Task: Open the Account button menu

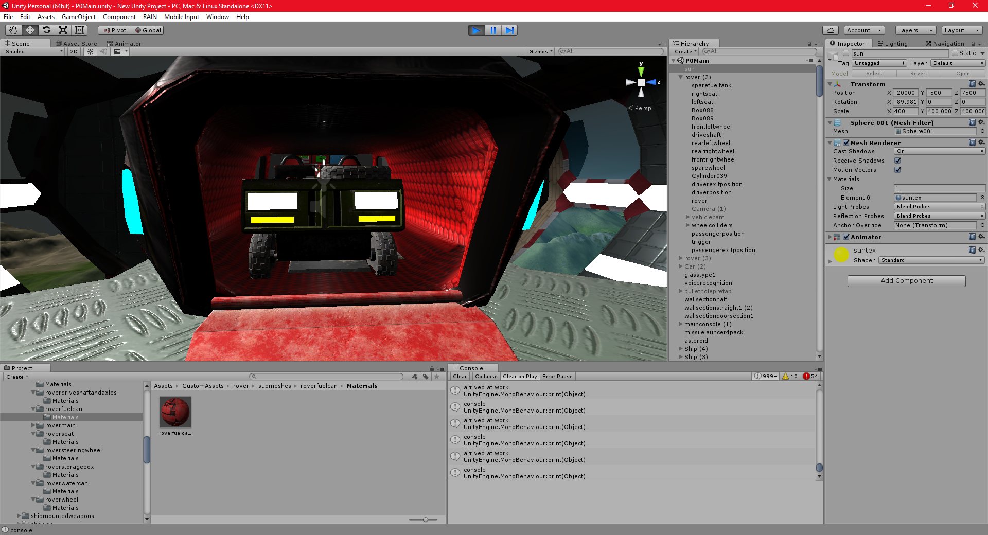Action: (864, 30)
